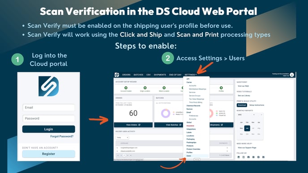The height and width of the screenshot is (173, 308).
Task: Select Devices in Settings menu
Action: click(189, 109)
